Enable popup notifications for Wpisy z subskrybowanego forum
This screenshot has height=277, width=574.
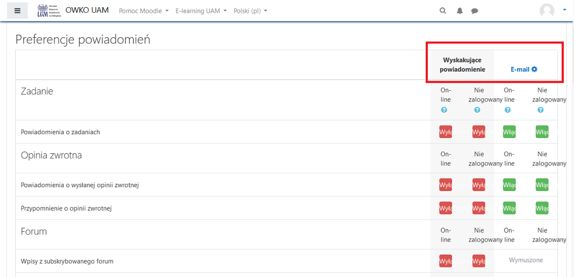tap(445, 261)
